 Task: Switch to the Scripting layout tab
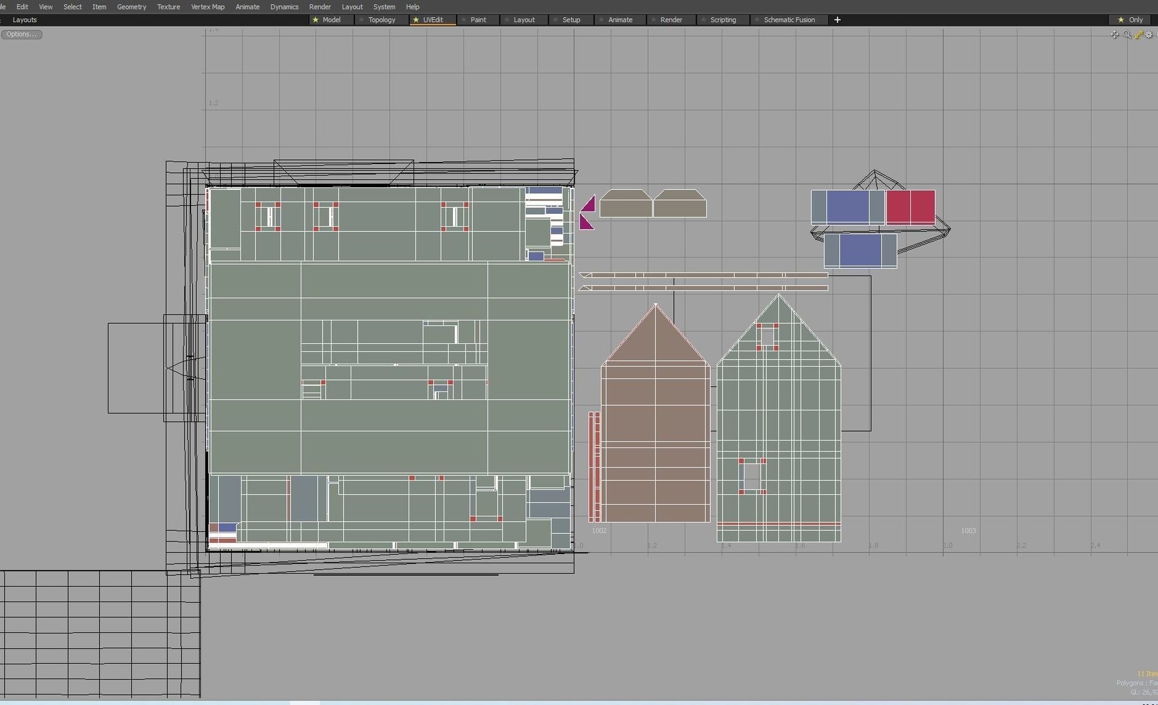[x=723, y=19]
